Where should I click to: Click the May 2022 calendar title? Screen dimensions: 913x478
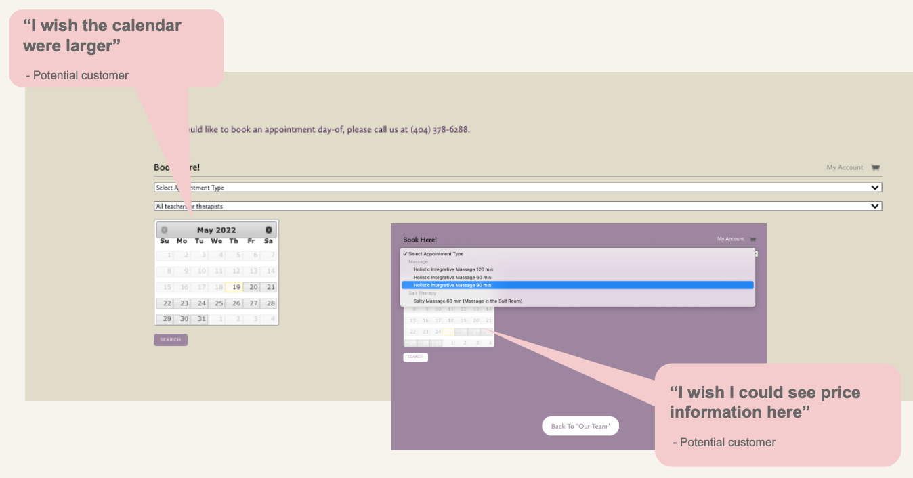[217, 230]
